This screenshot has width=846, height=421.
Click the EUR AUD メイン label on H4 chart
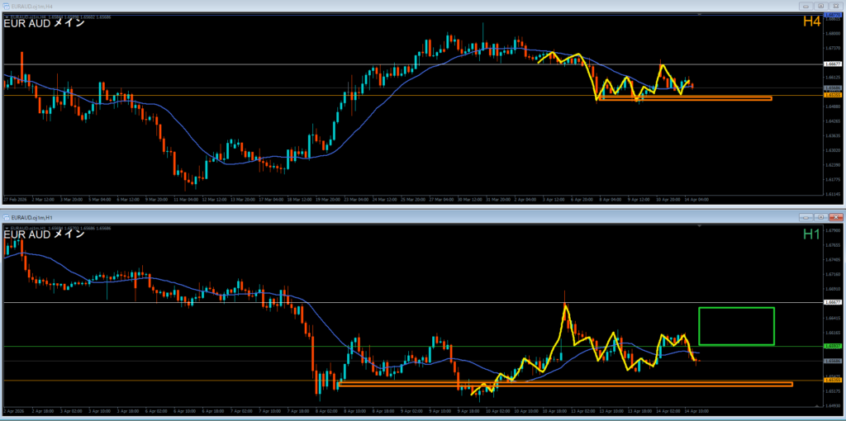click(x=44, y=23)
